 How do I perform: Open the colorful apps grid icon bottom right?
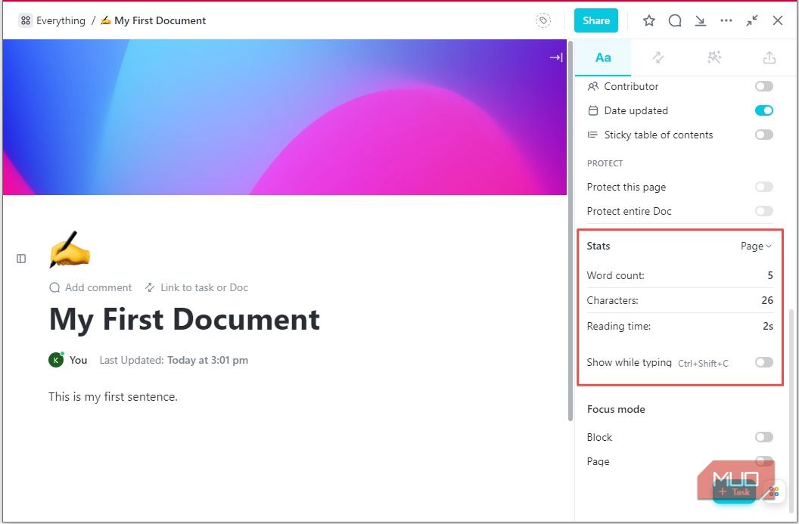click(773, 491)
